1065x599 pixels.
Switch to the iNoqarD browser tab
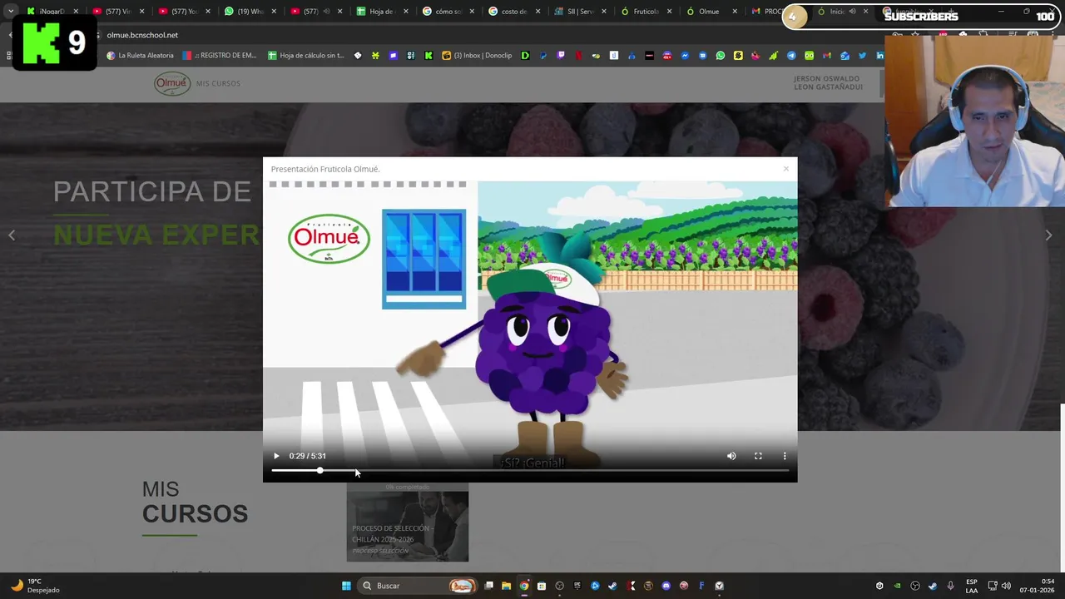click(x=52, y=12)
